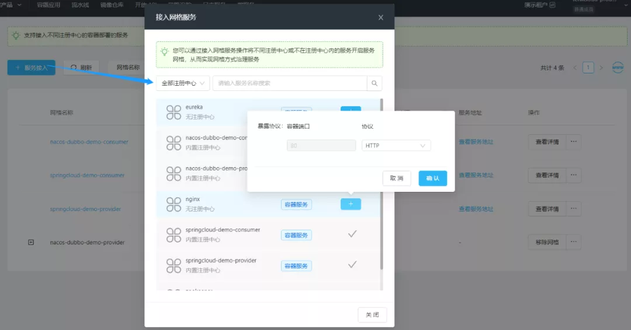The height and width of the screenshot is (330, 631).
Task: Open more actions for nacos-dubbo-demo-consumer row
Action: click(x=574, y=141)
